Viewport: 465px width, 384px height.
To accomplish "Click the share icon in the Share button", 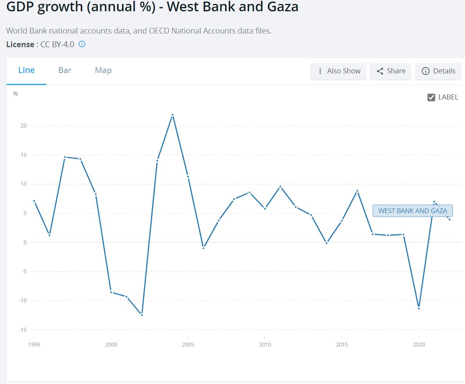I will coord(380,71).
